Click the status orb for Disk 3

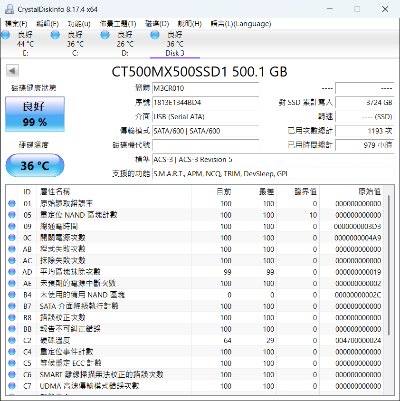coord(155,35)
